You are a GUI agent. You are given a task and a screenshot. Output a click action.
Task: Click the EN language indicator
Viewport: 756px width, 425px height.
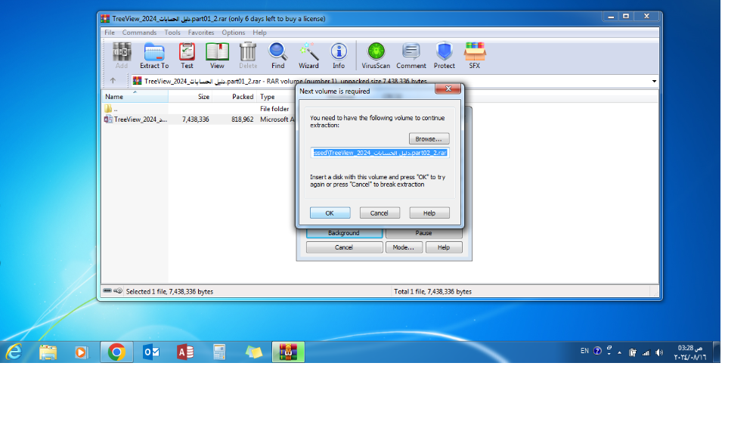pyautogui.click(x=584, y=351)
